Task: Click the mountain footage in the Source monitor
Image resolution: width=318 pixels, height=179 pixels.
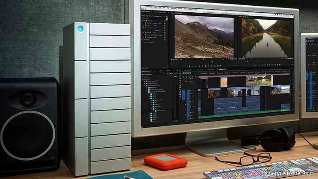Action: coord(204,36)
